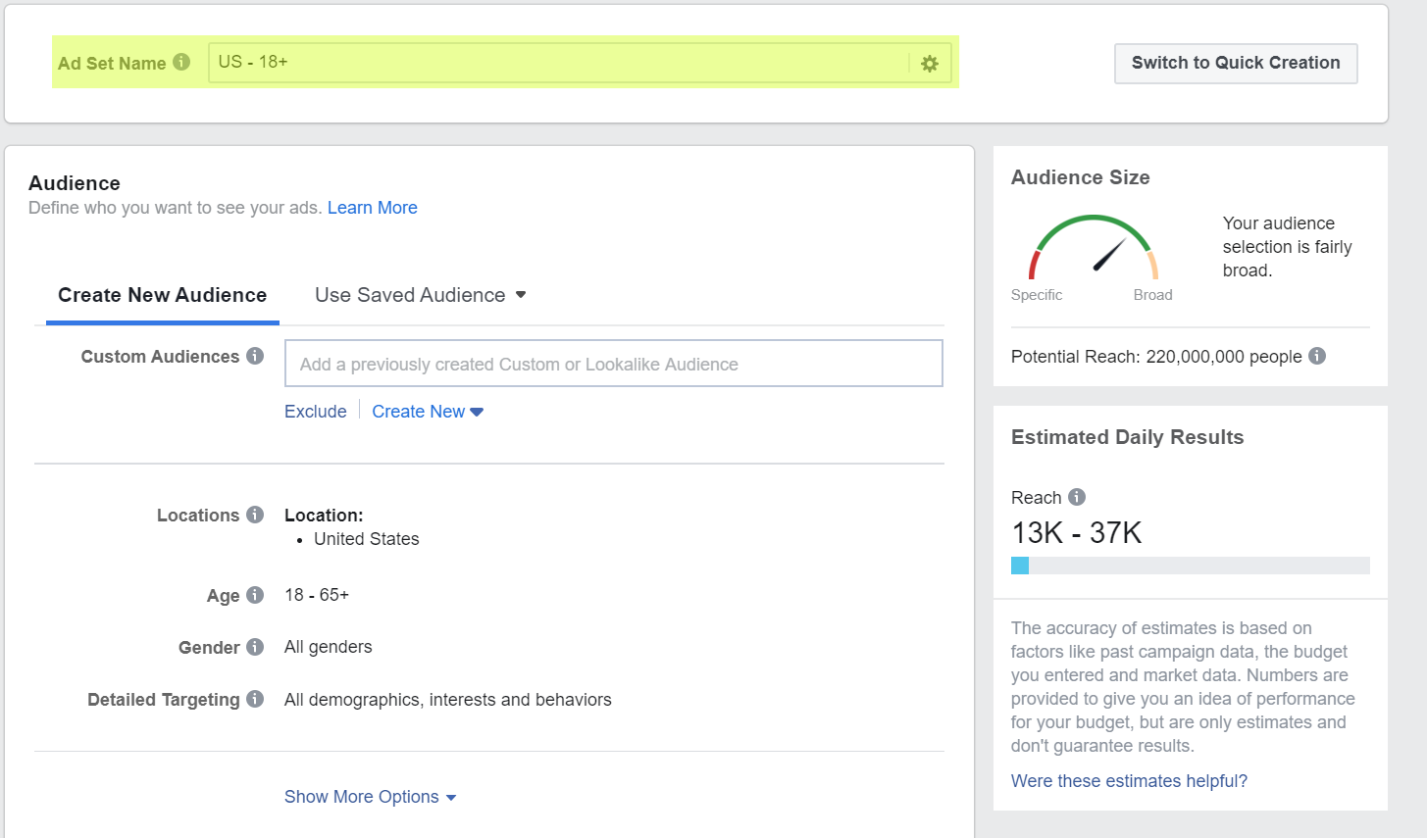
Task: Open the gear settings in Ad Set Name field
Action: (930, 64)
